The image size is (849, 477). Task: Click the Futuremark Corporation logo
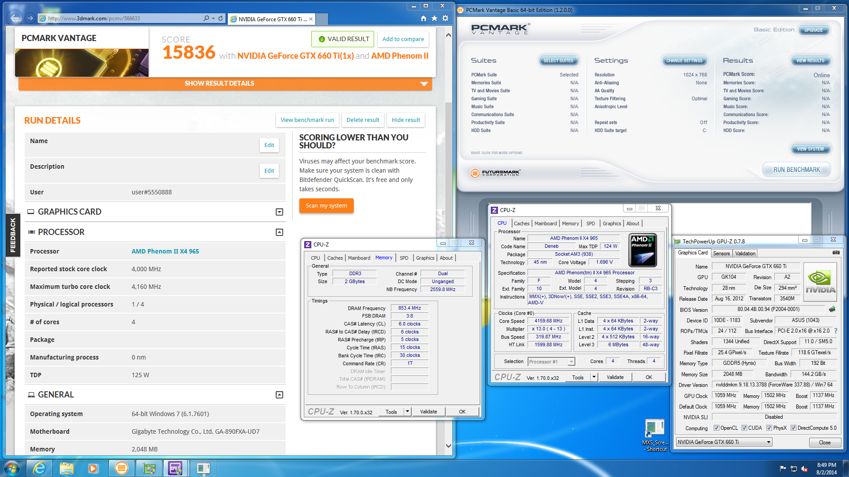click(x=496, y=173)
